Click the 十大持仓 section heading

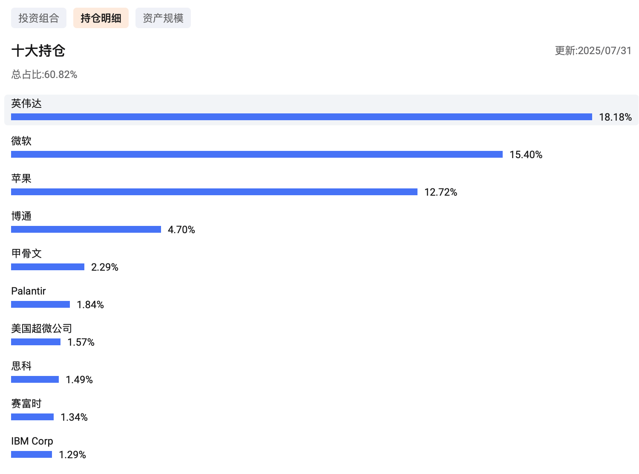pos(38,51)
